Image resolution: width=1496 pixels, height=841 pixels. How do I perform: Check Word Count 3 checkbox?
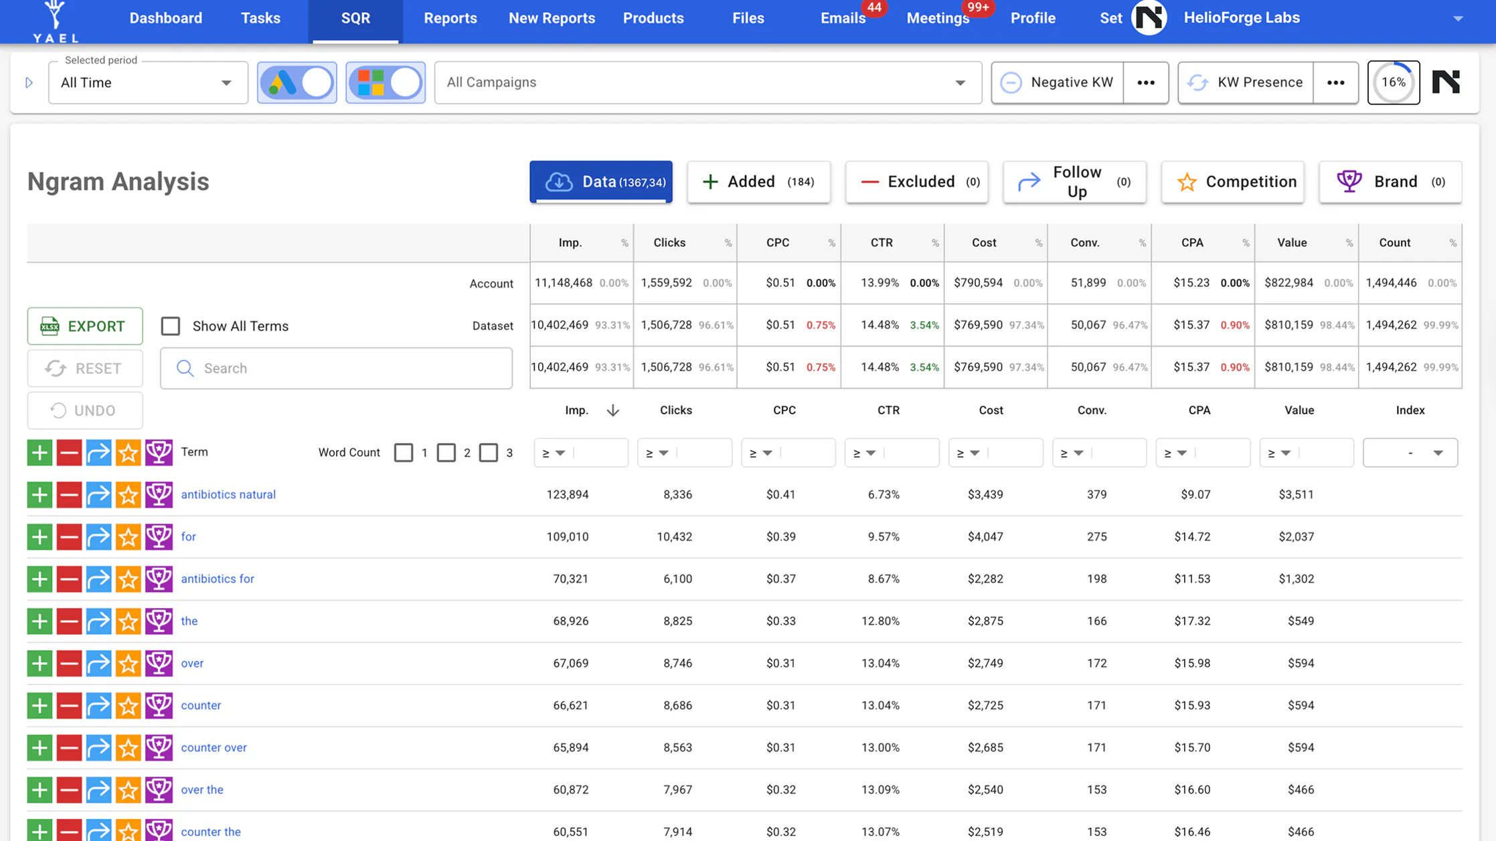[489, 452]
